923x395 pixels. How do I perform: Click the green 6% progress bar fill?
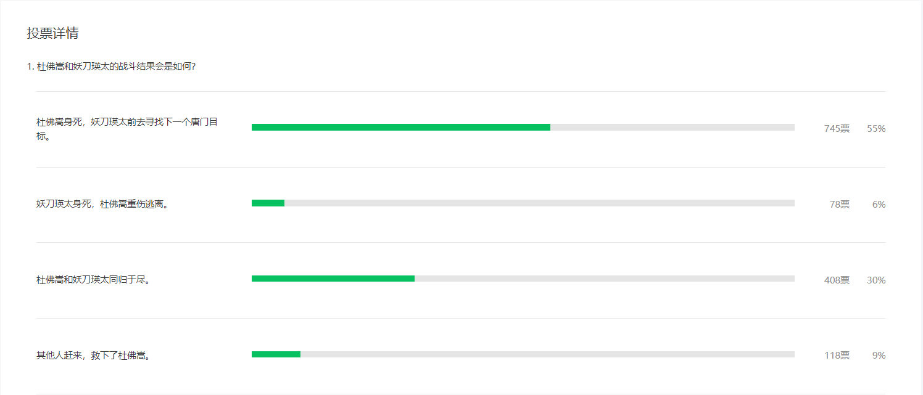pyautogui.click(x=268, y=203)
